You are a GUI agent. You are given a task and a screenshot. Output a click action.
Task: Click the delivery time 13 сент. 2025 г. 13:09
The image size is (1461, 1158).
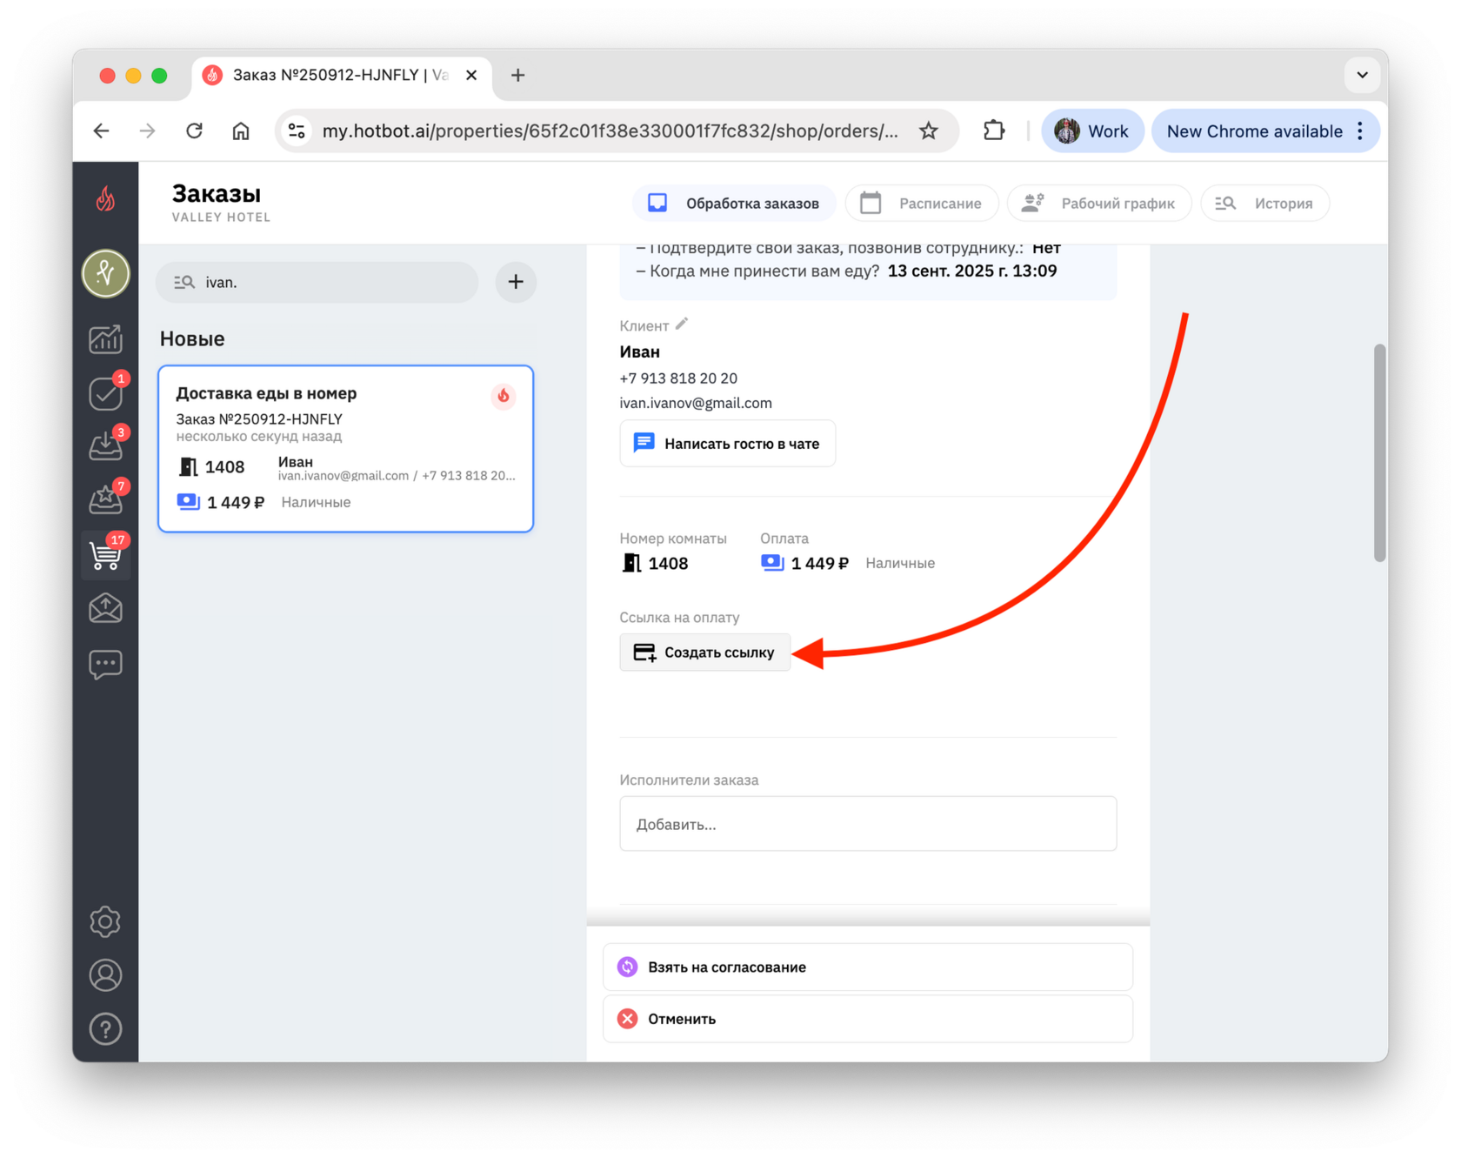click(x=972, y=271)
